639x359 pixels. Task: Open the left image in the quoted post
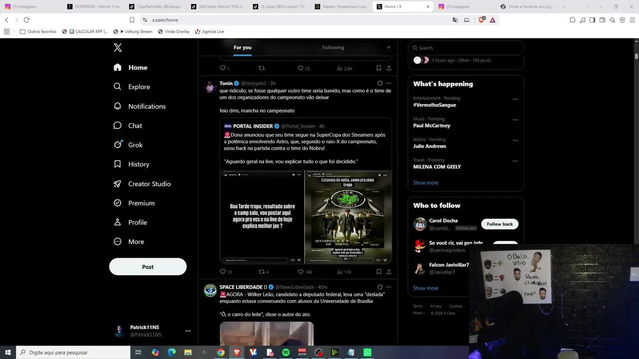coord(262,217)
